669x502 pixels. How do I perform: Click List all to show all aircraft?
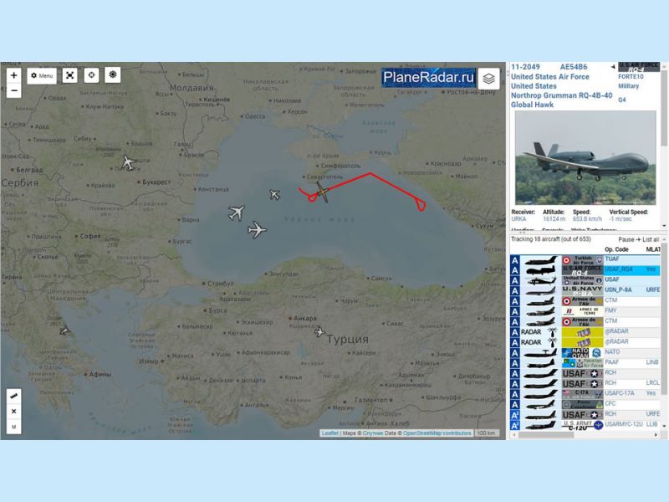coord(651,239)
